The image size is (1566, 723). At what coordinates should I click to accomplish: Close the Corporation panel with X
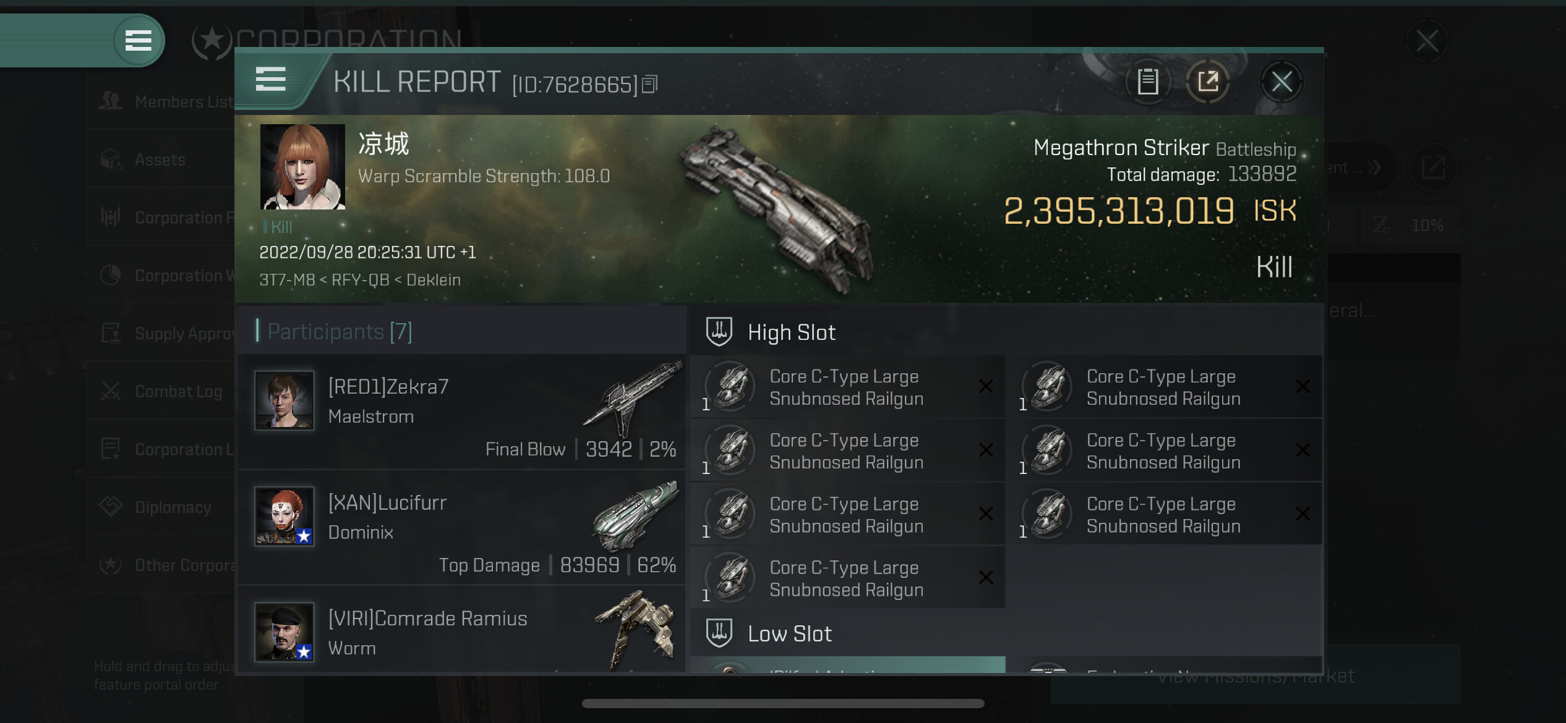(x=1427, y=41)
